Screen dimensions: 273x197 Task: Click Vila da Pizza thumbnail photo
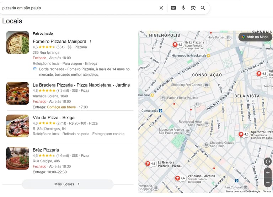pyautogui.click(x=17, y=126)
